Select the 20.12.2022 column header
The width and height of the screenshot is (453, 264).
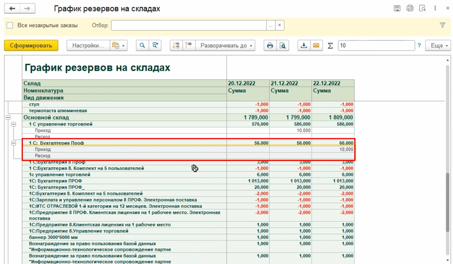pos(248,83)
